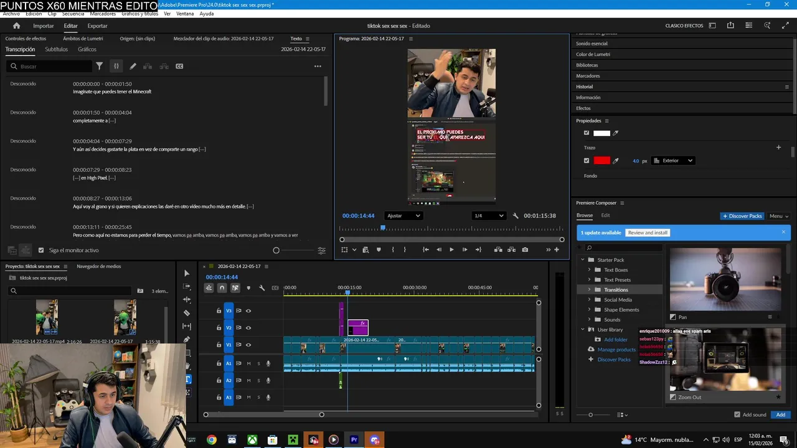Pick the red stroke color swatch

[601, 161]
